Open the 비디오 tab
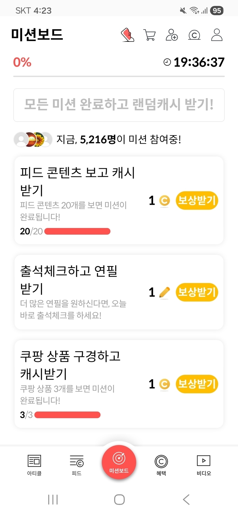 click(x=204, y=465)
